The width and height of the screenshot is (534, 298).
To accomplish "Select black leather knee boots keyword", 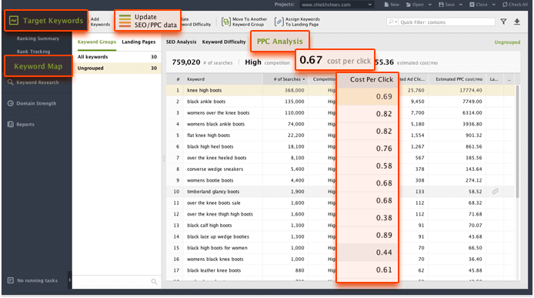I will [214, 270].
